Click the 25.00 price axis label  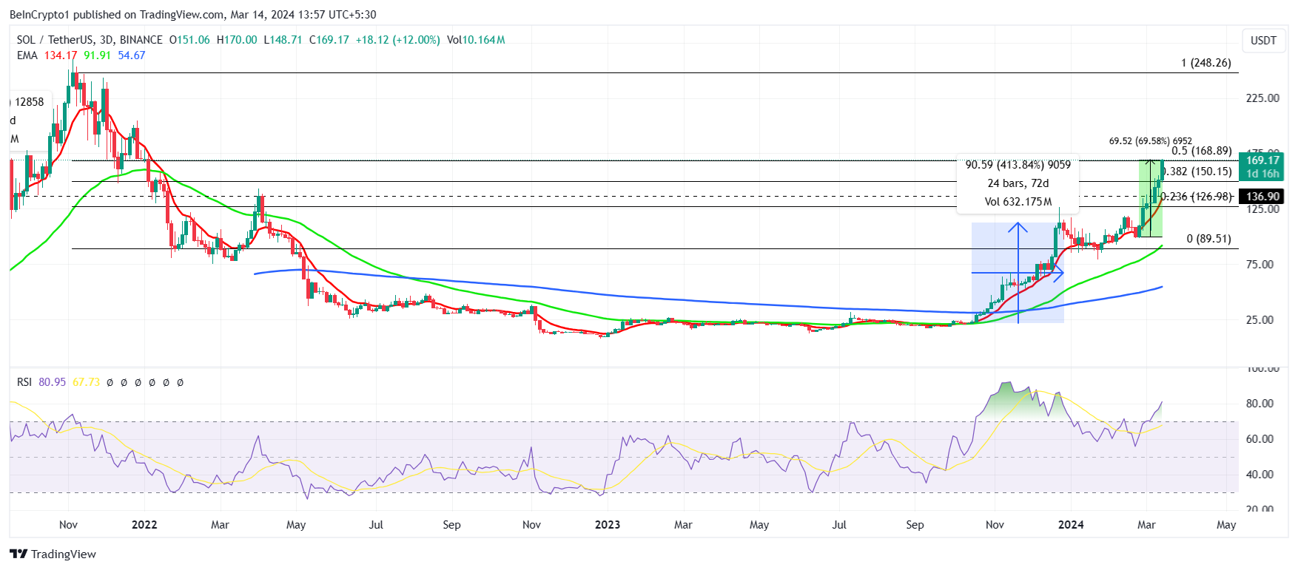pos(1260,320)
